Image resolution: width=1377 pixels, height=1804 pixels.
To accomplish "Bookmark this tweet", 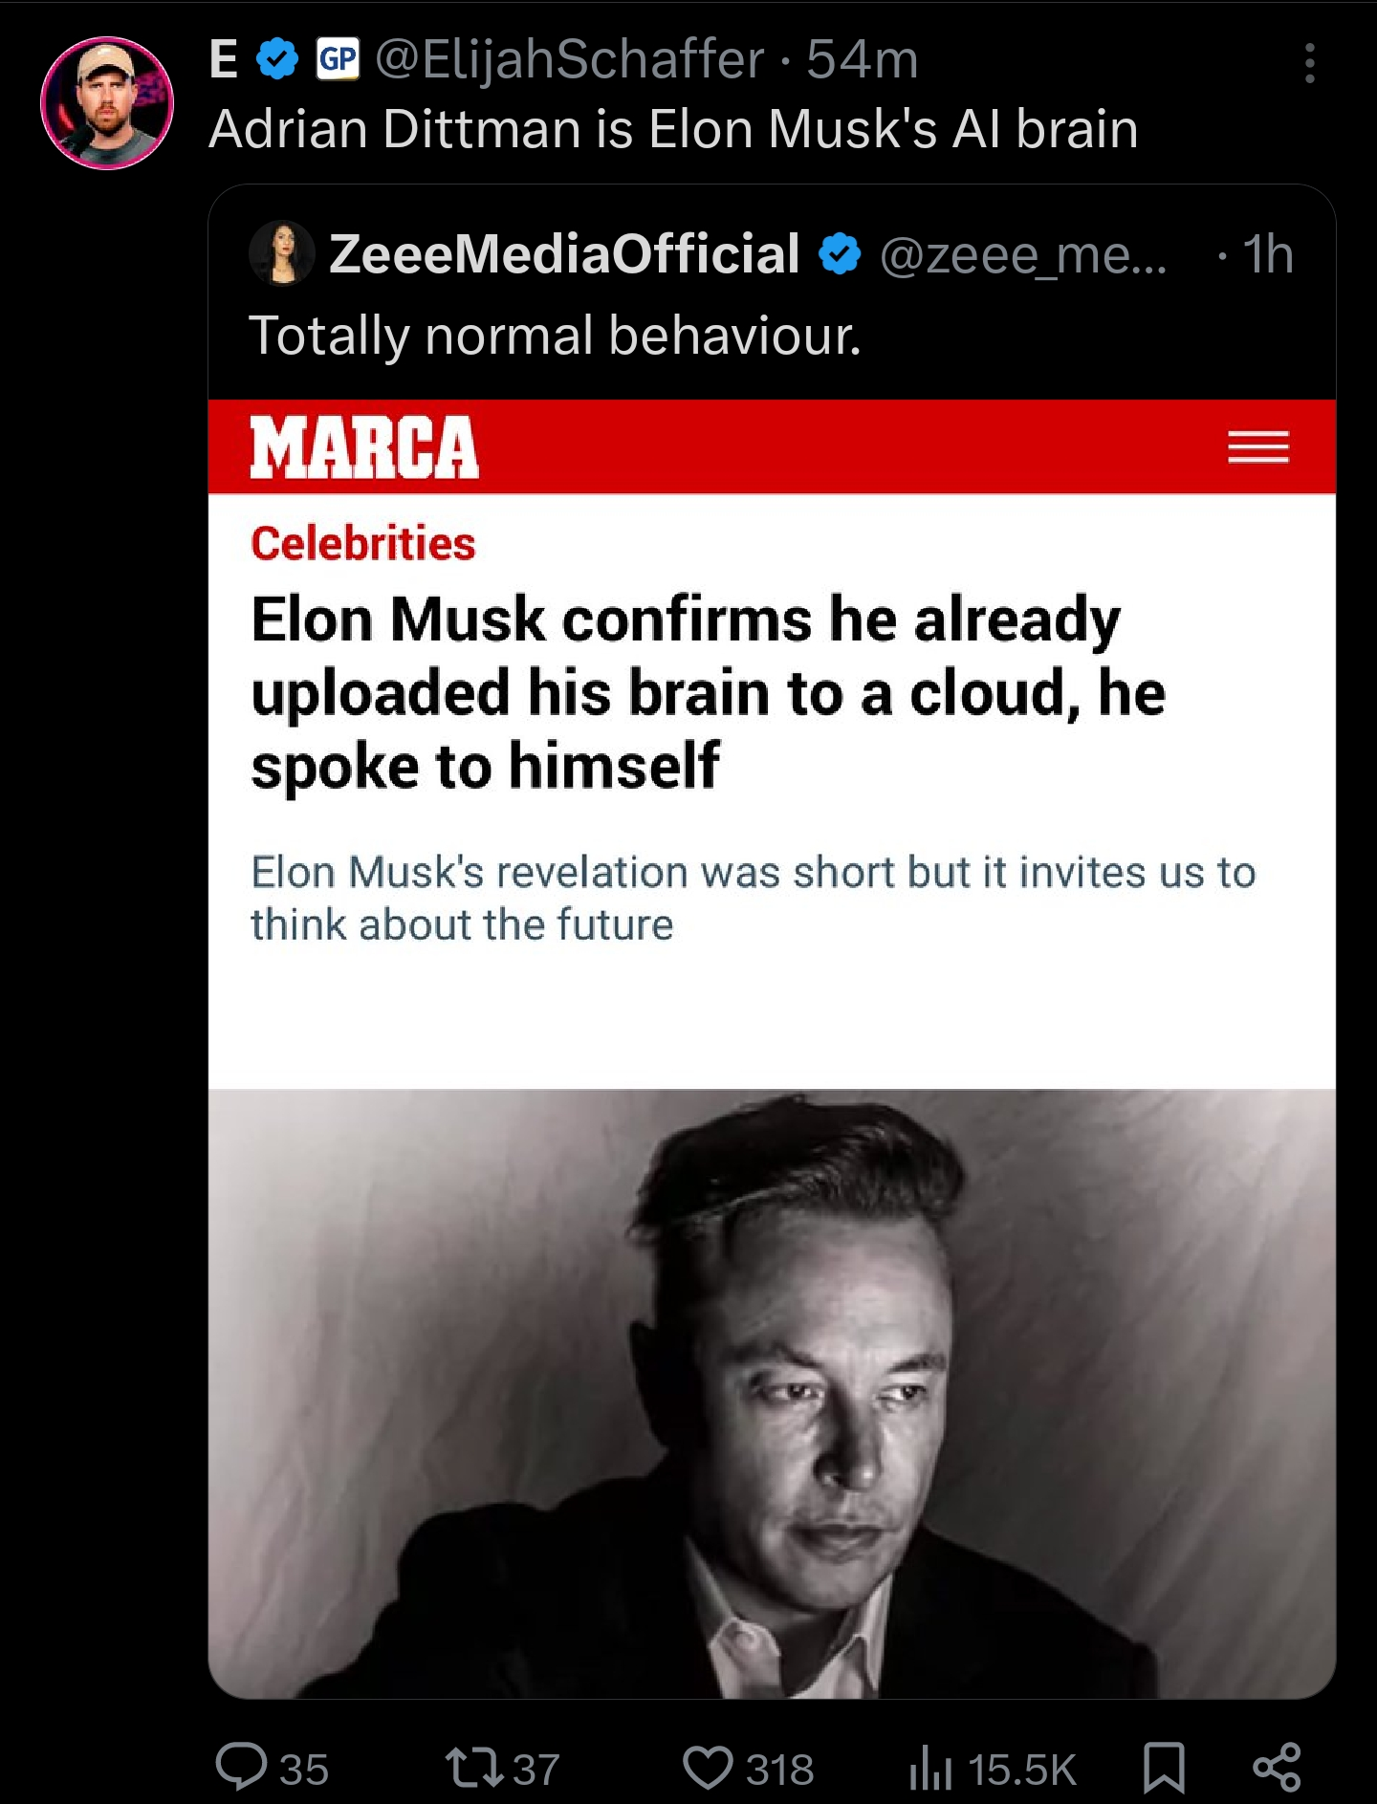I will [x=1164, y=1767].
